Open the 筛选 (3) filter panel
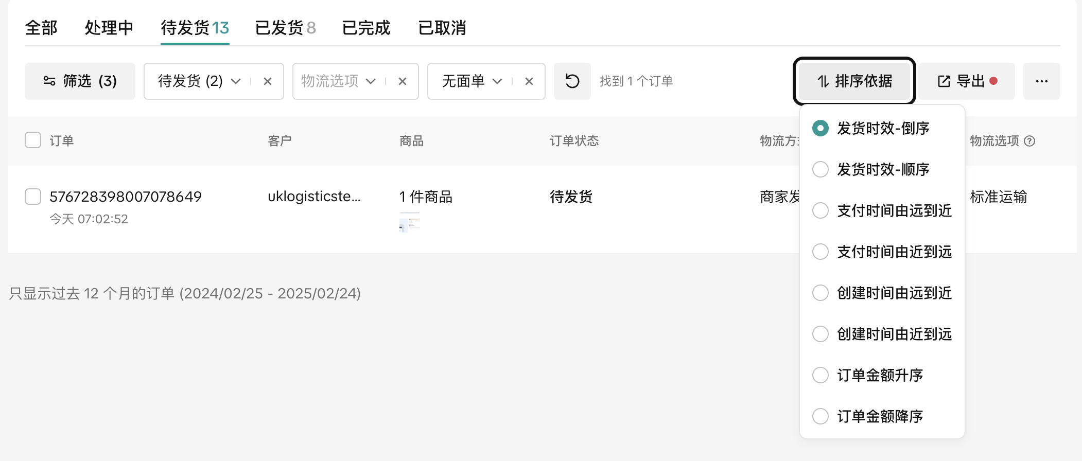 coord(80,81)
